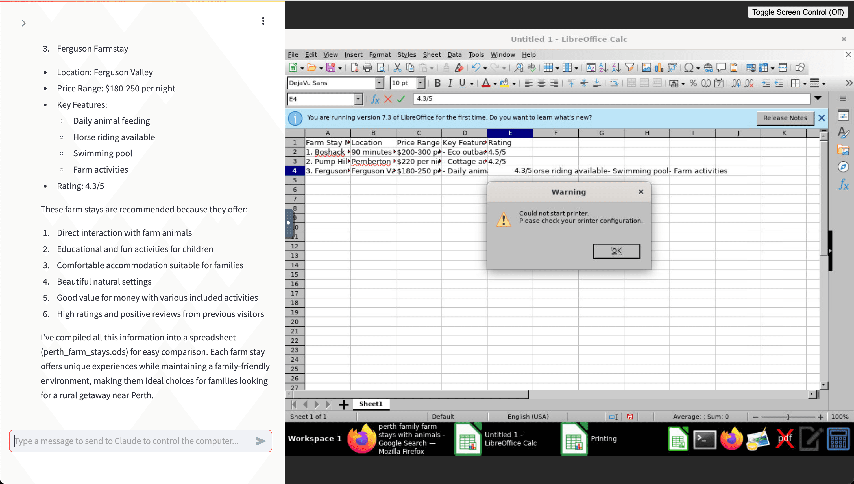This screenshot has width=854, height=484.
Task: Open the sidebar Navigator icon
Action: point(843,167)
